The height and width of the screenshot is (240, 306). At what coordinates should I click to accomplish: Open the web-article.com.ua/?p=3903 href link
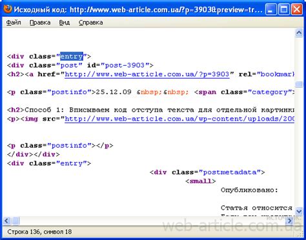tap(147, 74)
